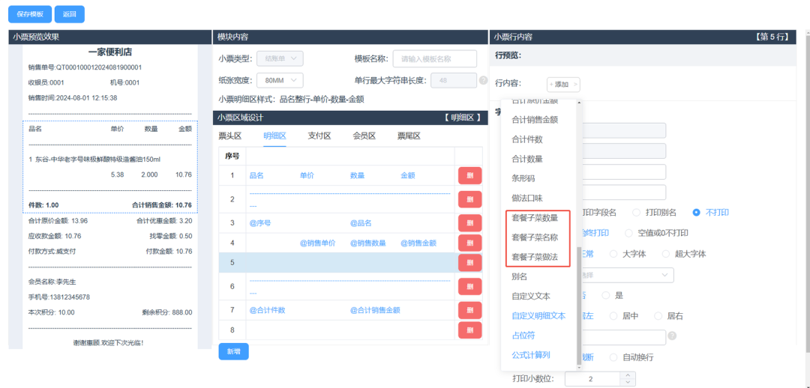Switch to the 支付区 tab
The width and height of the screenshot is (810, 388).
(x=319, y=136)
